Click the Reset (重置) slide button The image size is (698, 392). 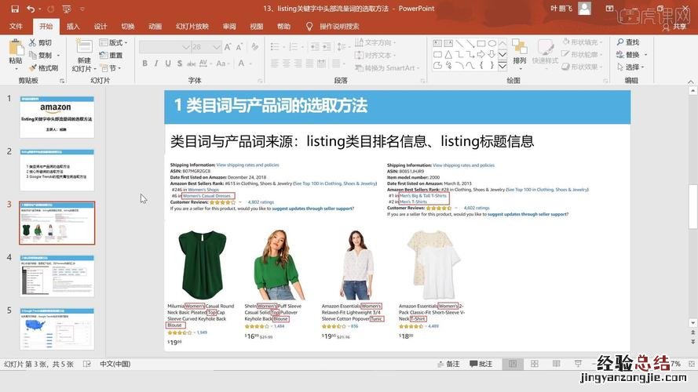click(111, 55)
